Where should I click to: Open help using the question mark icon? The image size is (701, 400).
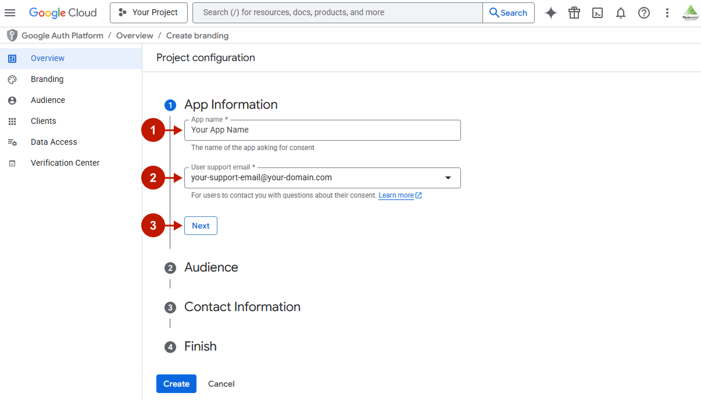(x=643, y=12)
